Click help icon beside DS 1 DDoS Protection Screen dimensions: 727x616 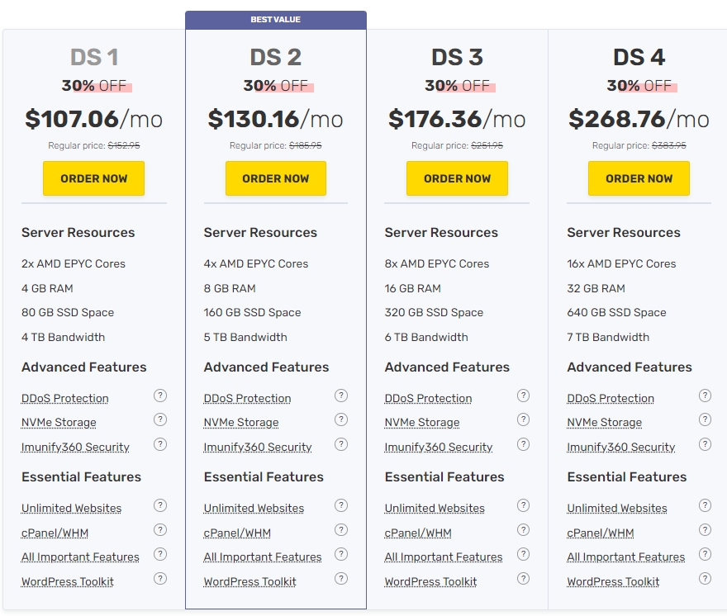point(160,396)
